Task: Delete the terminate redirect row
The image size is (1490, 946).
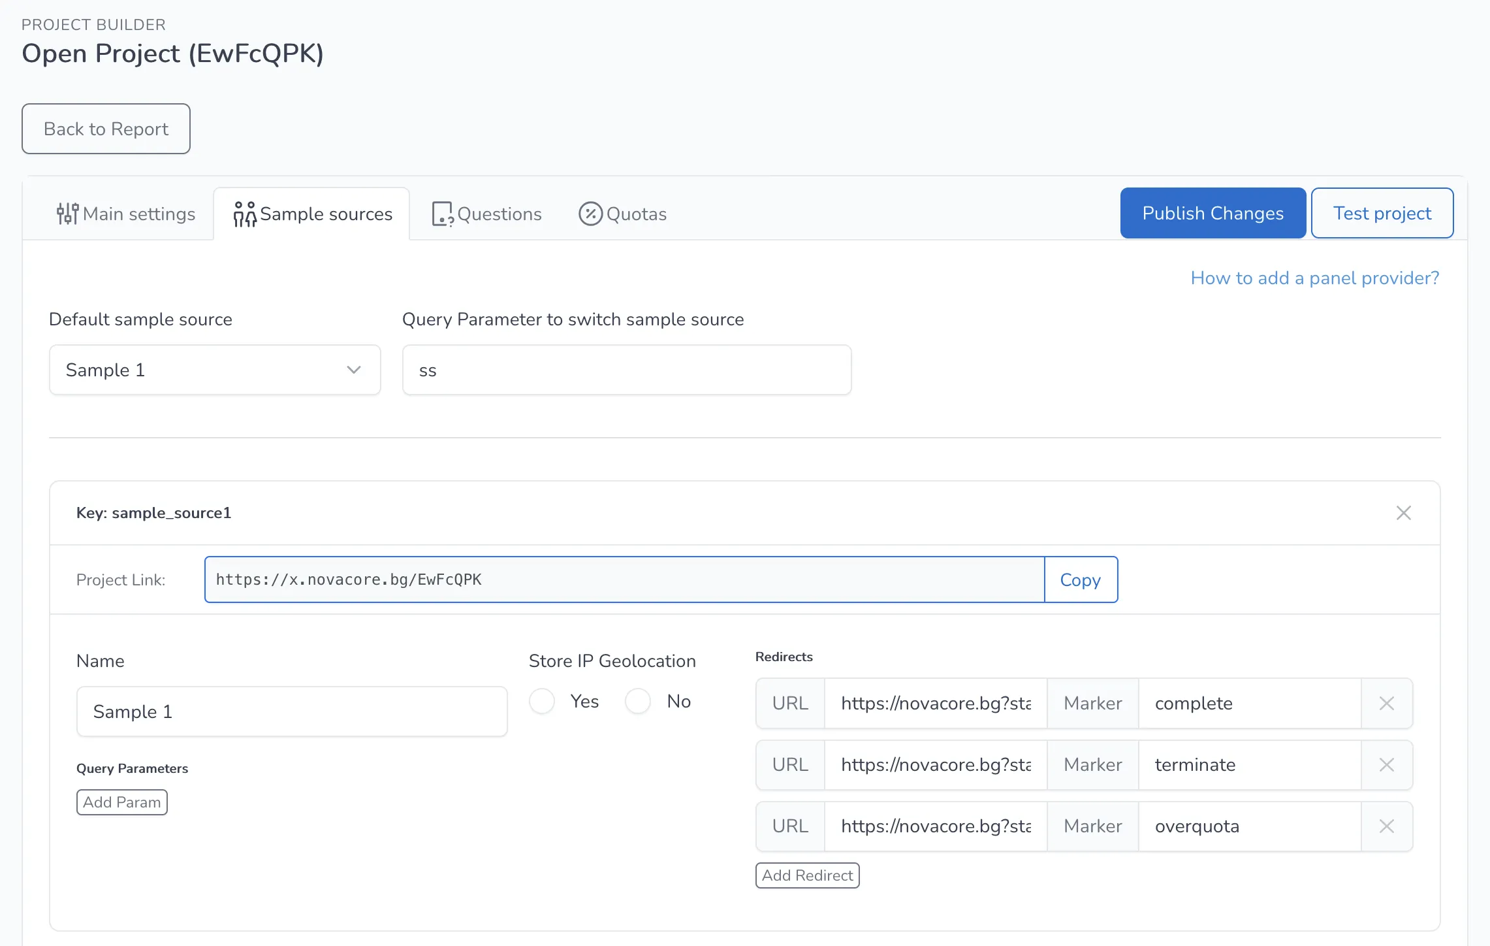Action: click(x=1387, y=764)
